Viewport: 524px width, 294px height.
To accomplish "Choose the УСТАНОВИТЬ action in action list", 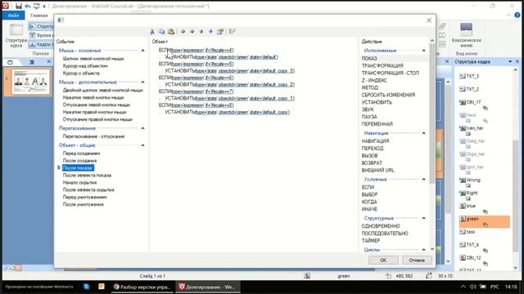I will (377, 102).
